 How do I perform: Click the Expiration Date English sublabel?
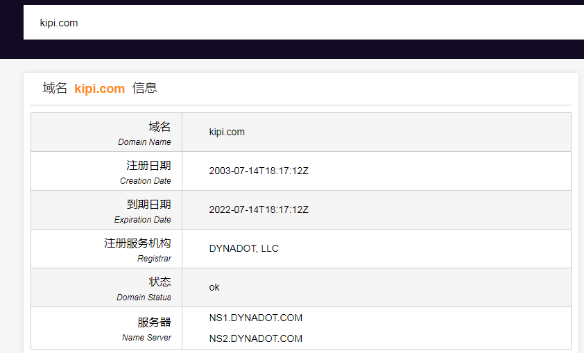click(x=142, y=220)
